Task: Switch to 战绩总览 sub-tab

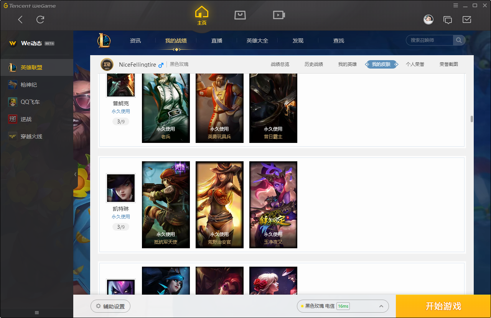Action: 280,64
